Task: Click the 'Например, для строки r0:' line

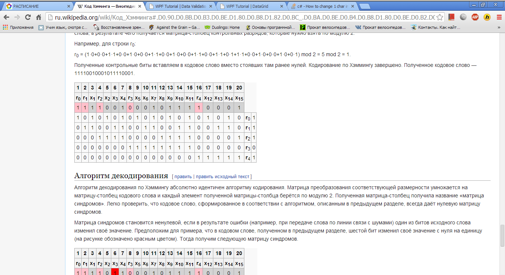Action: click(x=105, y=44)
